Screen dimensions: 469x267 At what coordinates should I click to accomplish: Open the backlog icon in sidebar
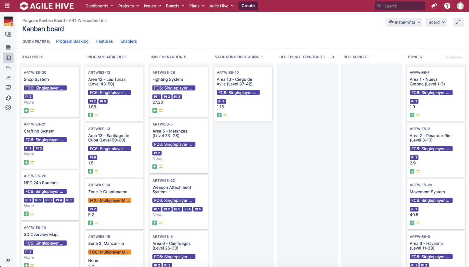8,48
